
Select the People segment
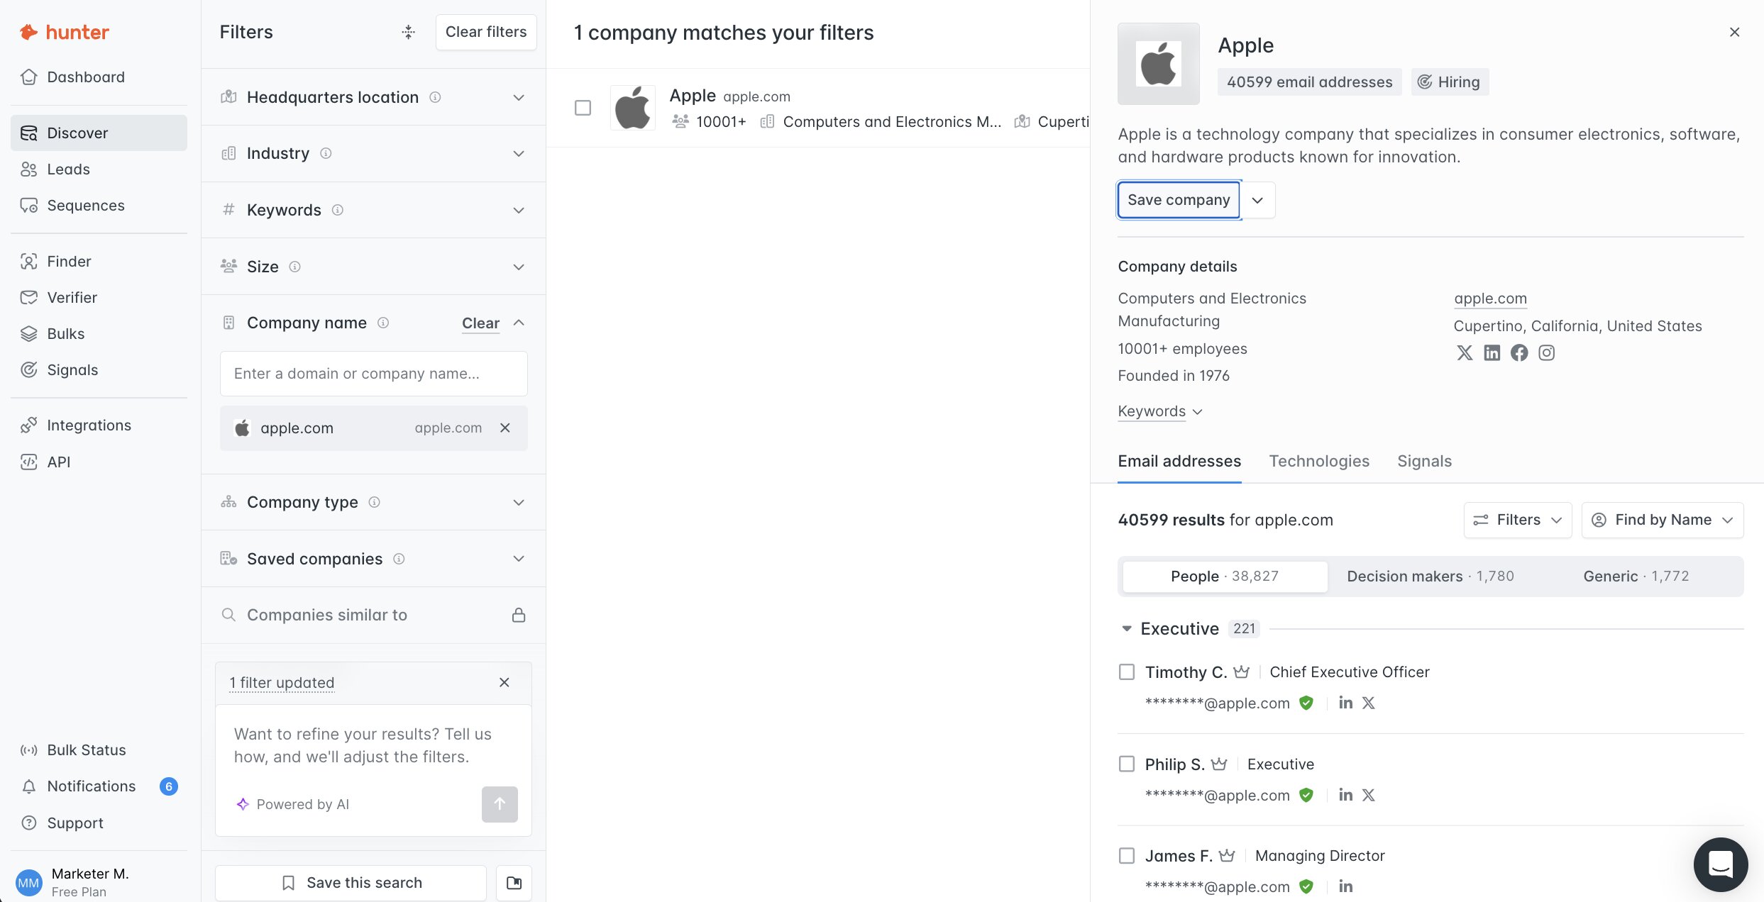[x=1225, y=577]
